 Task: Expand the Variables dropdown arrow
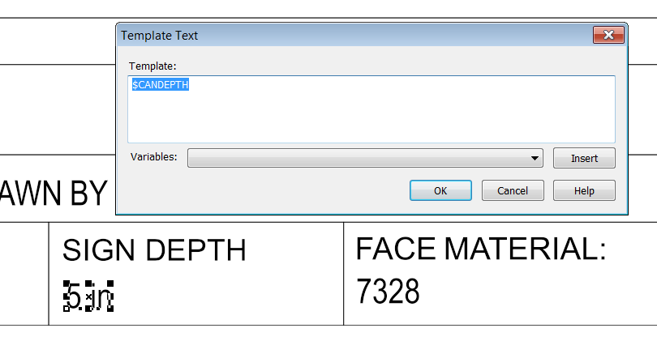coord(535,159)
